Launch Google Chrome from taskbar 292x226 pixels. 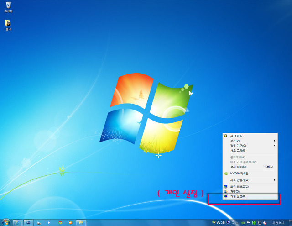point(60,223)
